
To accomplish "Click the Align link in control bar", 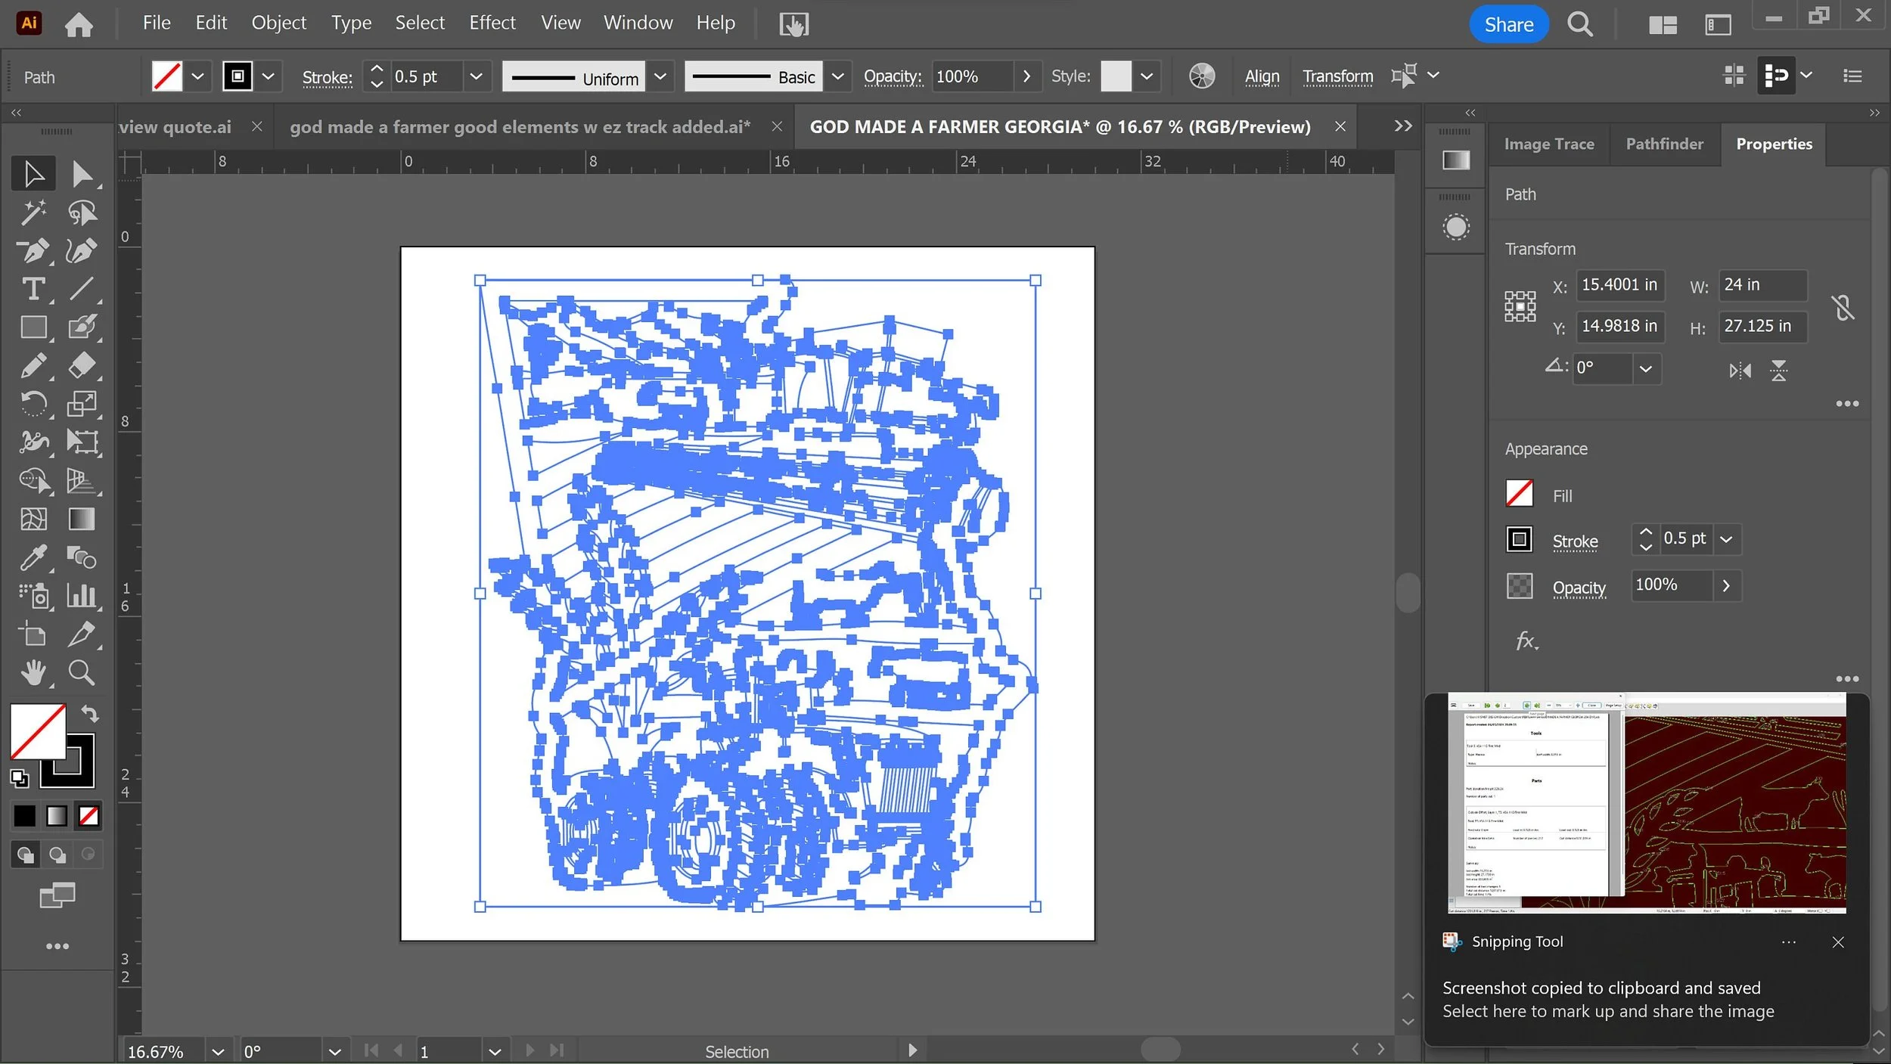I will coord(1262,76).
